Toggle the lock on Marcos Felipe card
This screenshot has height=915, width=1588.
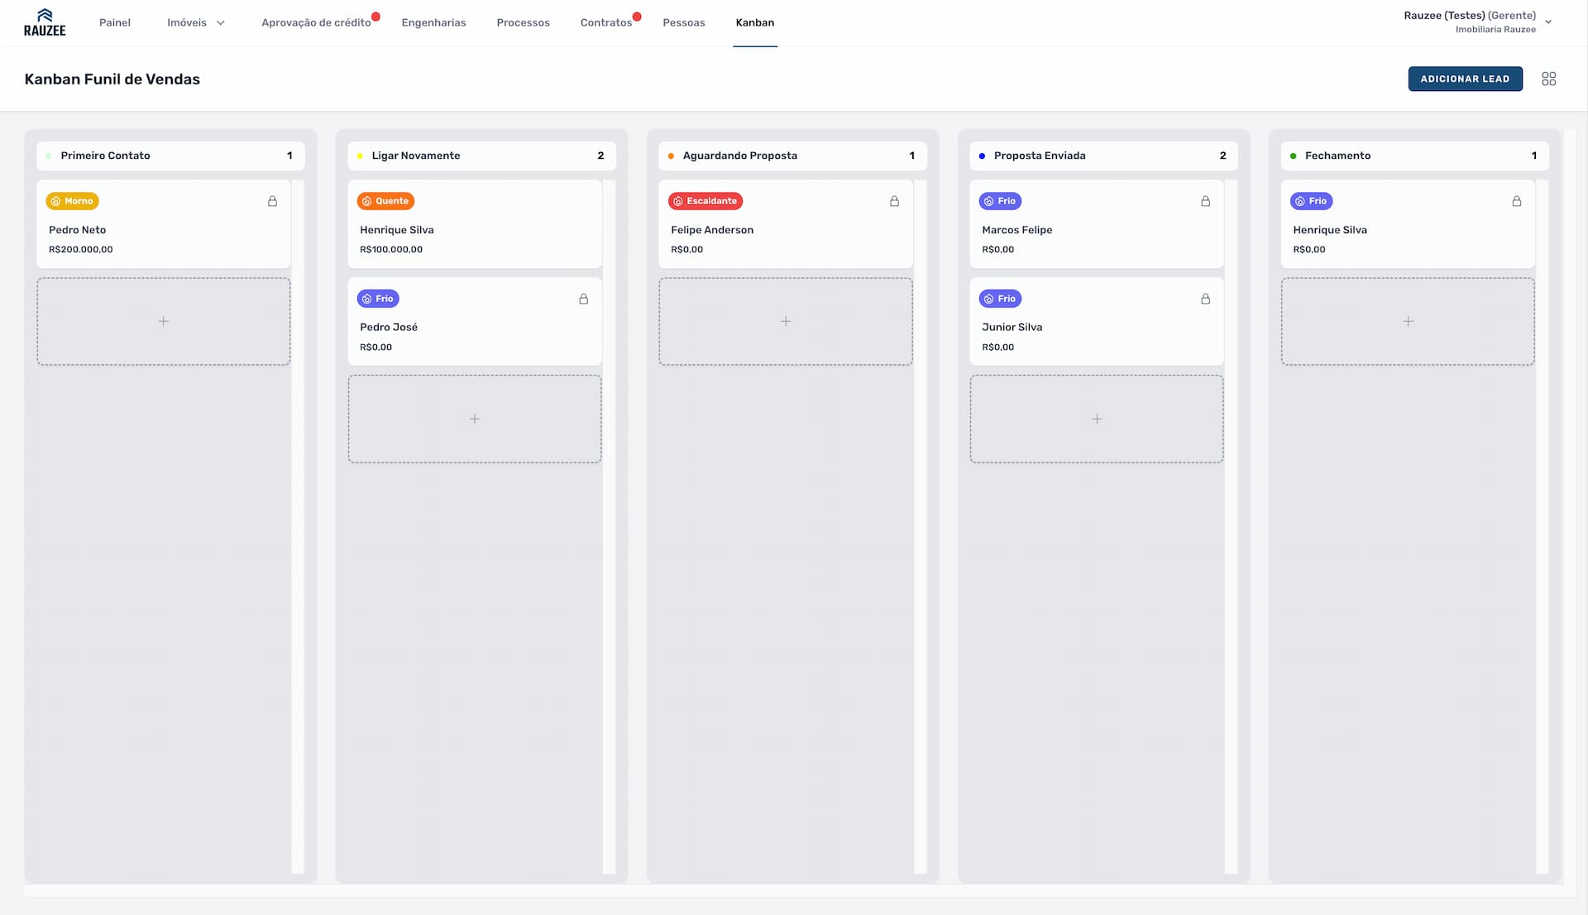[1205, 201]
